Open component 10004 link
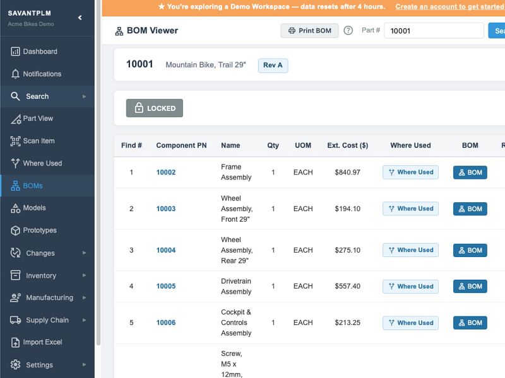Screen dimensions: 505x378 click(x=166, y=250)
